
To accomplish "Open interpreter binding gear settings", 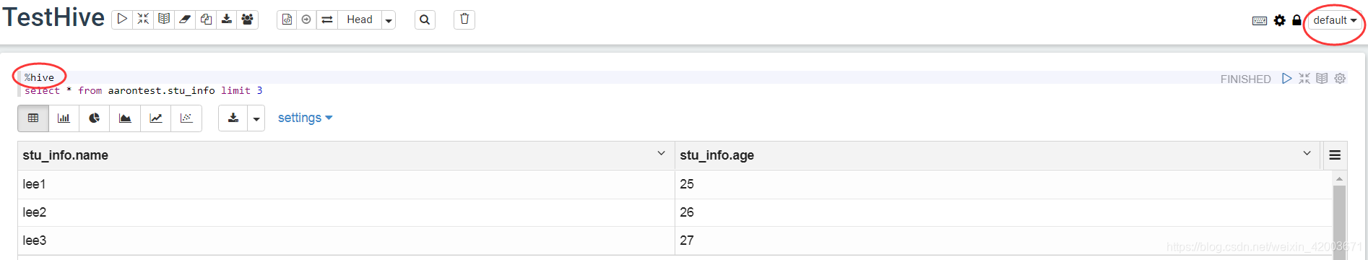I will [1280, 20].
